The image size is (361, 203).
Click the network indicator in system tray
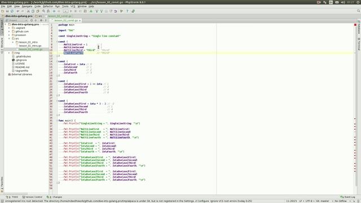[325, 2]
